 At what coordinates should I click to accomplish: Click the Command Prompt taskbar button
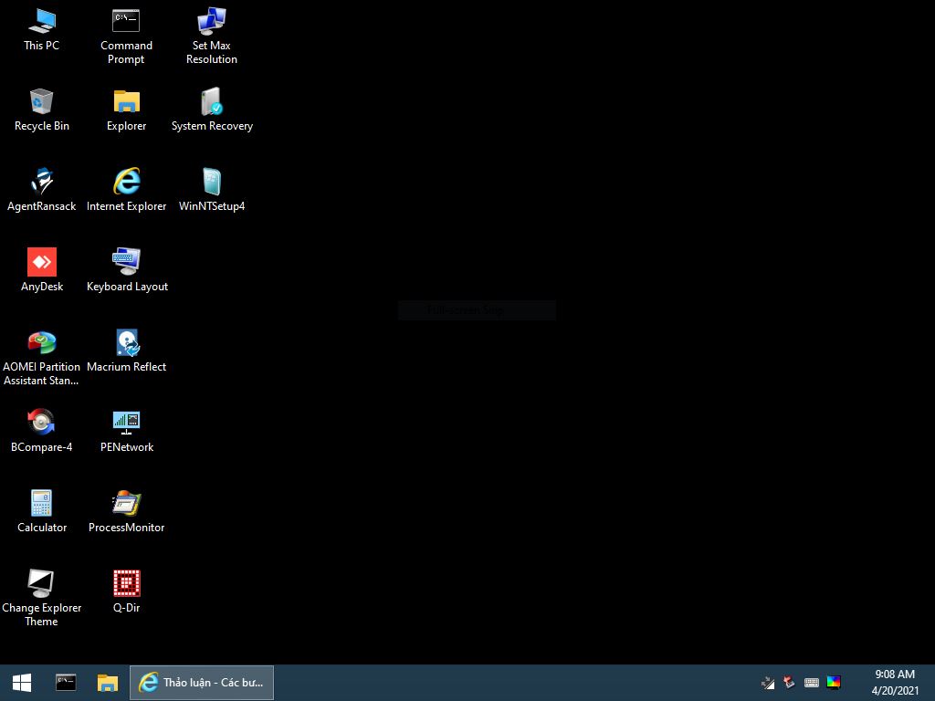click(66, 683)
